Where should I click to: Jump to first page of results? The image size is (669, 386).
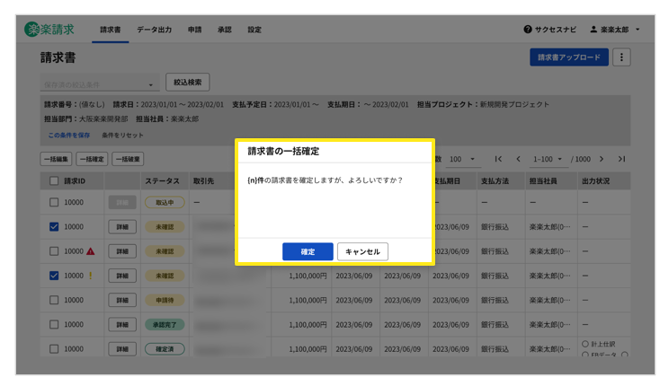pyautogui.click(x=498, y=160)
